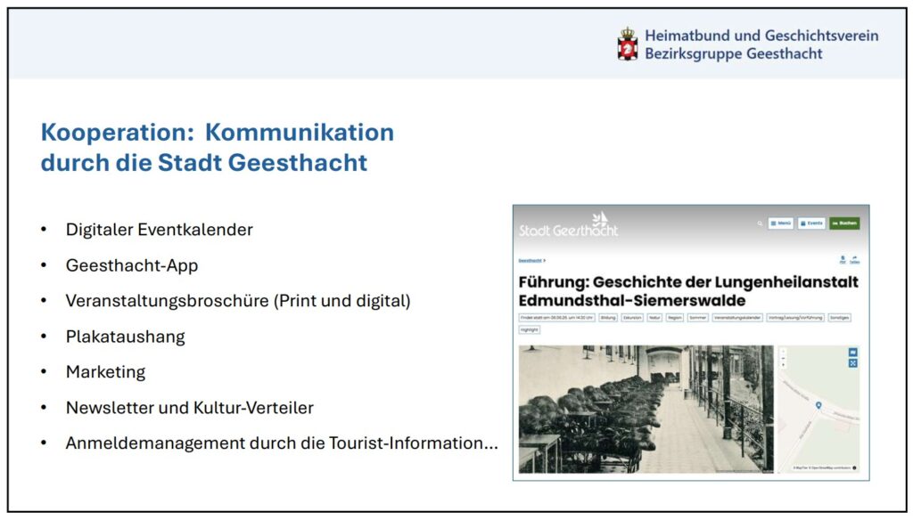The width and height of the screenshot is (913, 520).
Task: Open the search magnifier on the Geesthacht site
Action: [760, 223]
